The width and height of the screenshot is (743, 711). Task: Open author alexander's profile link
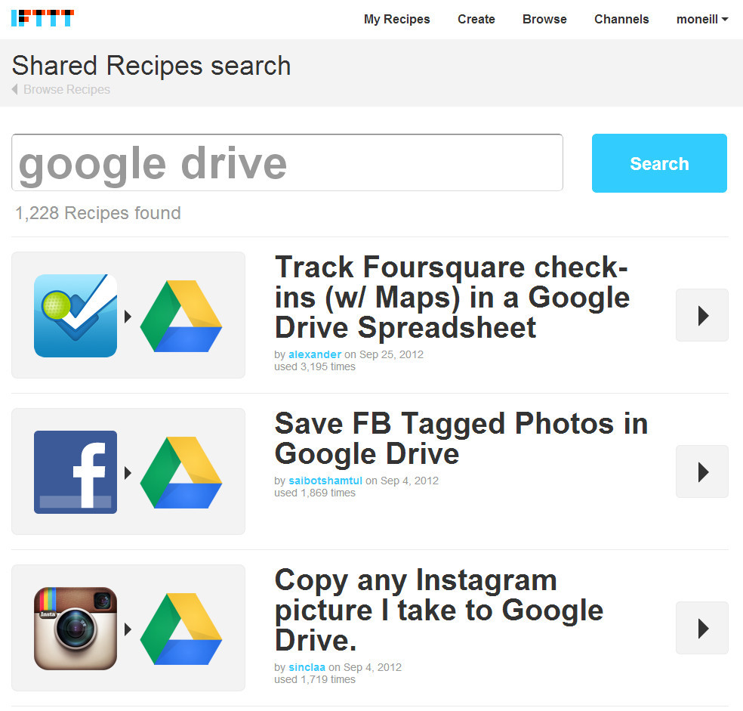pyautogui.click(x=315, y=354)
